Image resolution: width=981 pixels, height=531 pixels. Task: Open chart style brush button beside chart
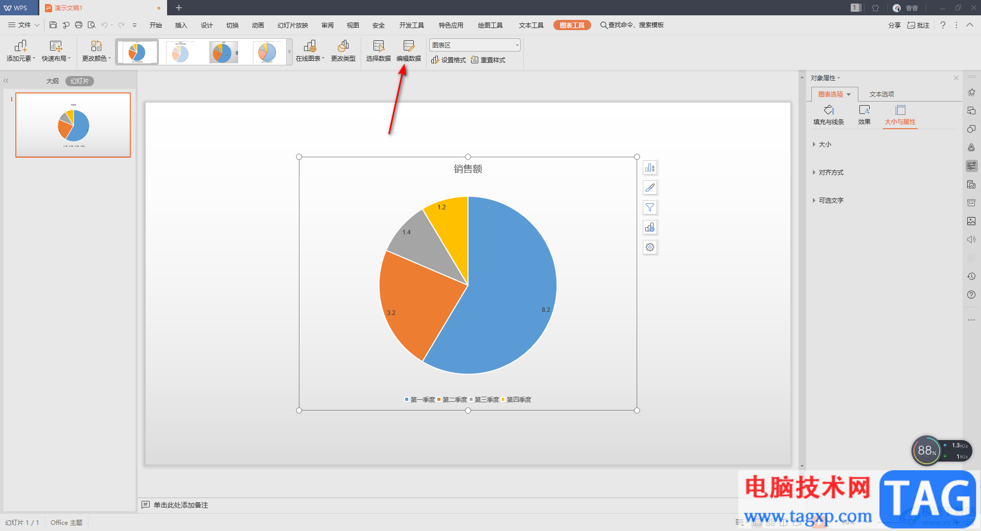coord(650,188)
